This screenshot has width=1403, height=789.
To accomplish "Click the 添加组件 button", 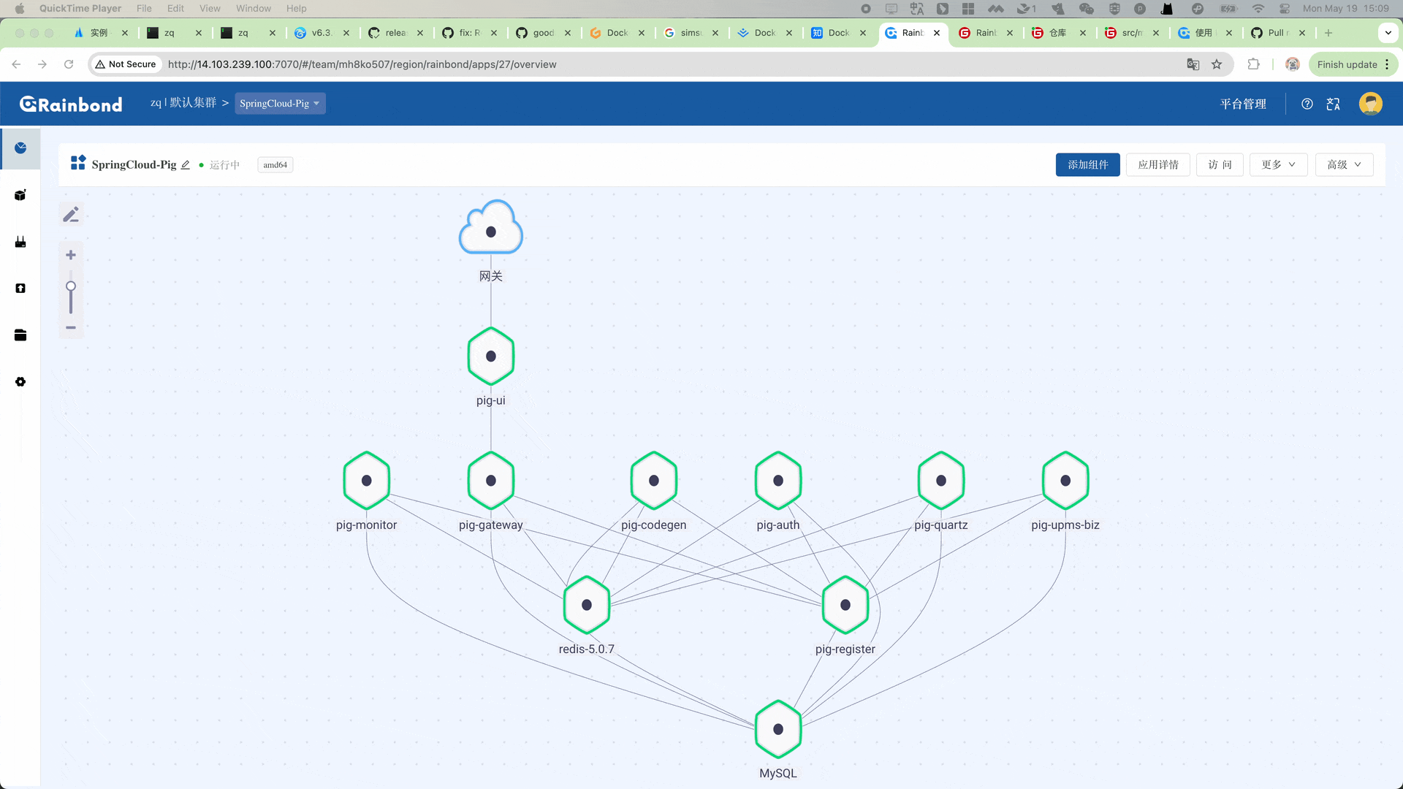I will (1087, 164).
